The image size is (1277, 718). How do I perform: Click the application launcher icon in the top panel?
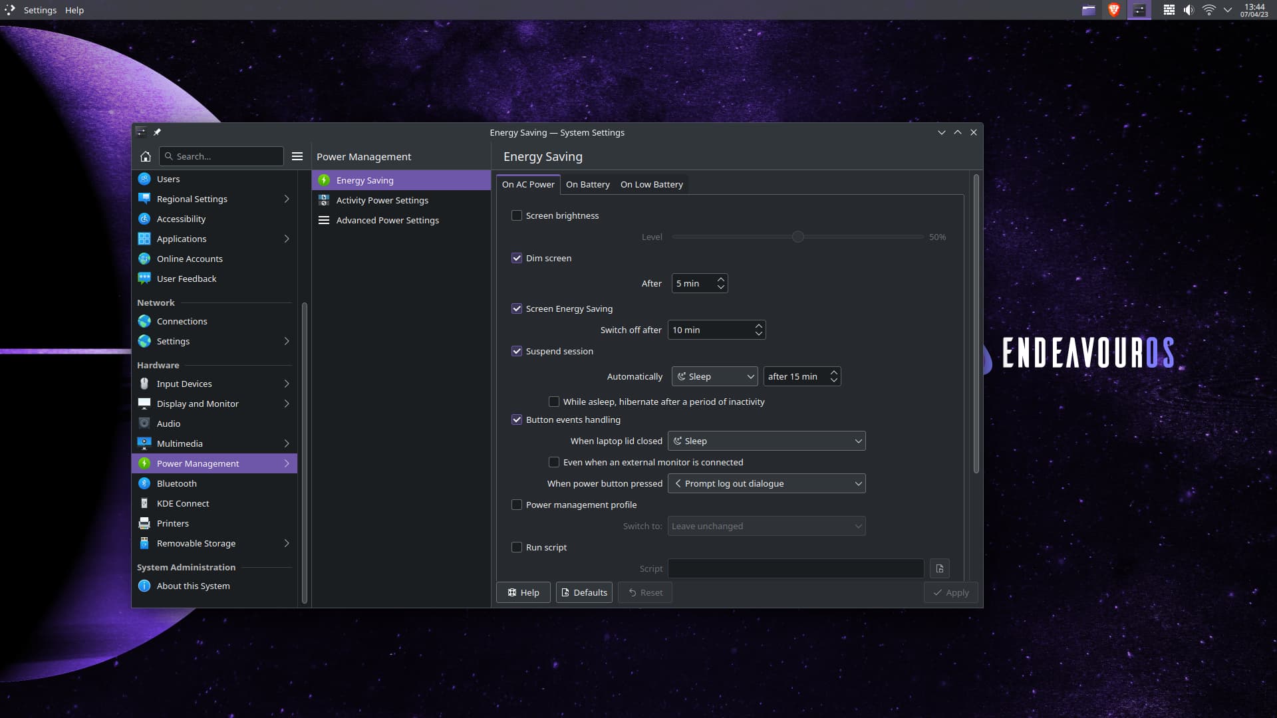[x=9, y=10]
